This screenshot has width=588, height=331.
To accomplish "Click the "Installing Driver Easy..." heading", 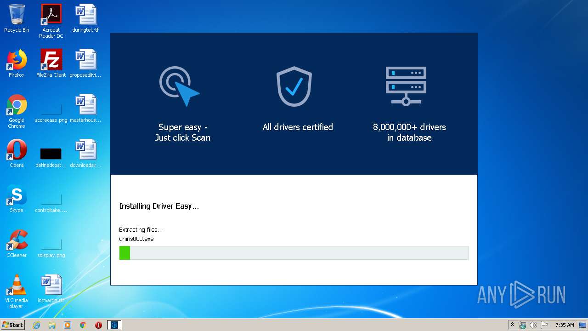I will pyautogui.click(x=159, y=206).
